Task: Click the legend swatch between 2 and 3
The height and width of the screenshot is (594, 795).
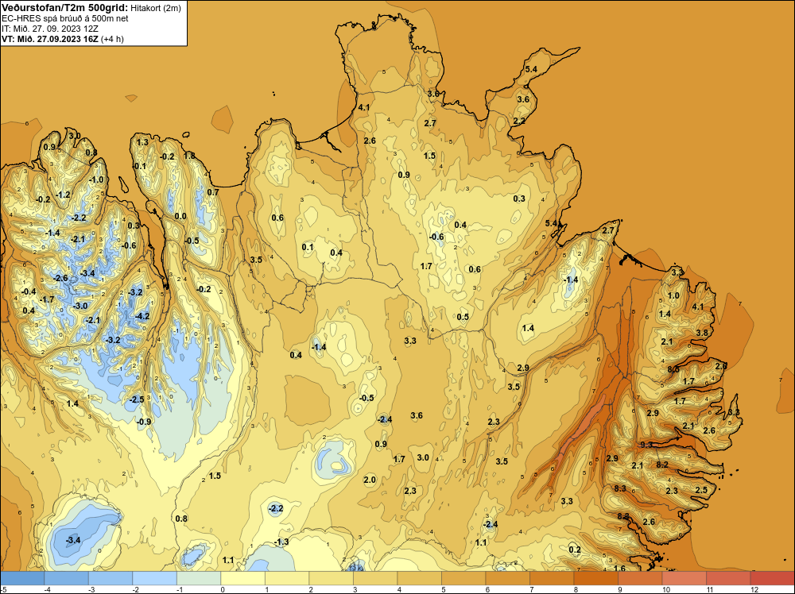Action: coord(331,578)
